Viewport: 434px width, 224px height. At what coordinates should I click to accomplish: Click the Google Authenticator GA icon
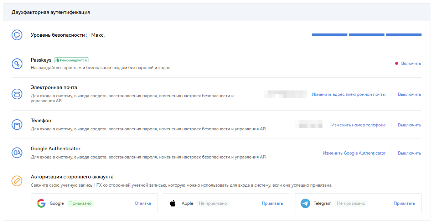[x=17, y=153]
